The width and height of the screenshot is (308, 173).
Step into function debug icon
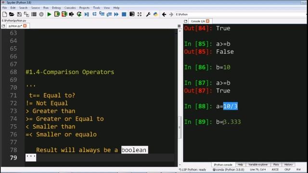102,14
